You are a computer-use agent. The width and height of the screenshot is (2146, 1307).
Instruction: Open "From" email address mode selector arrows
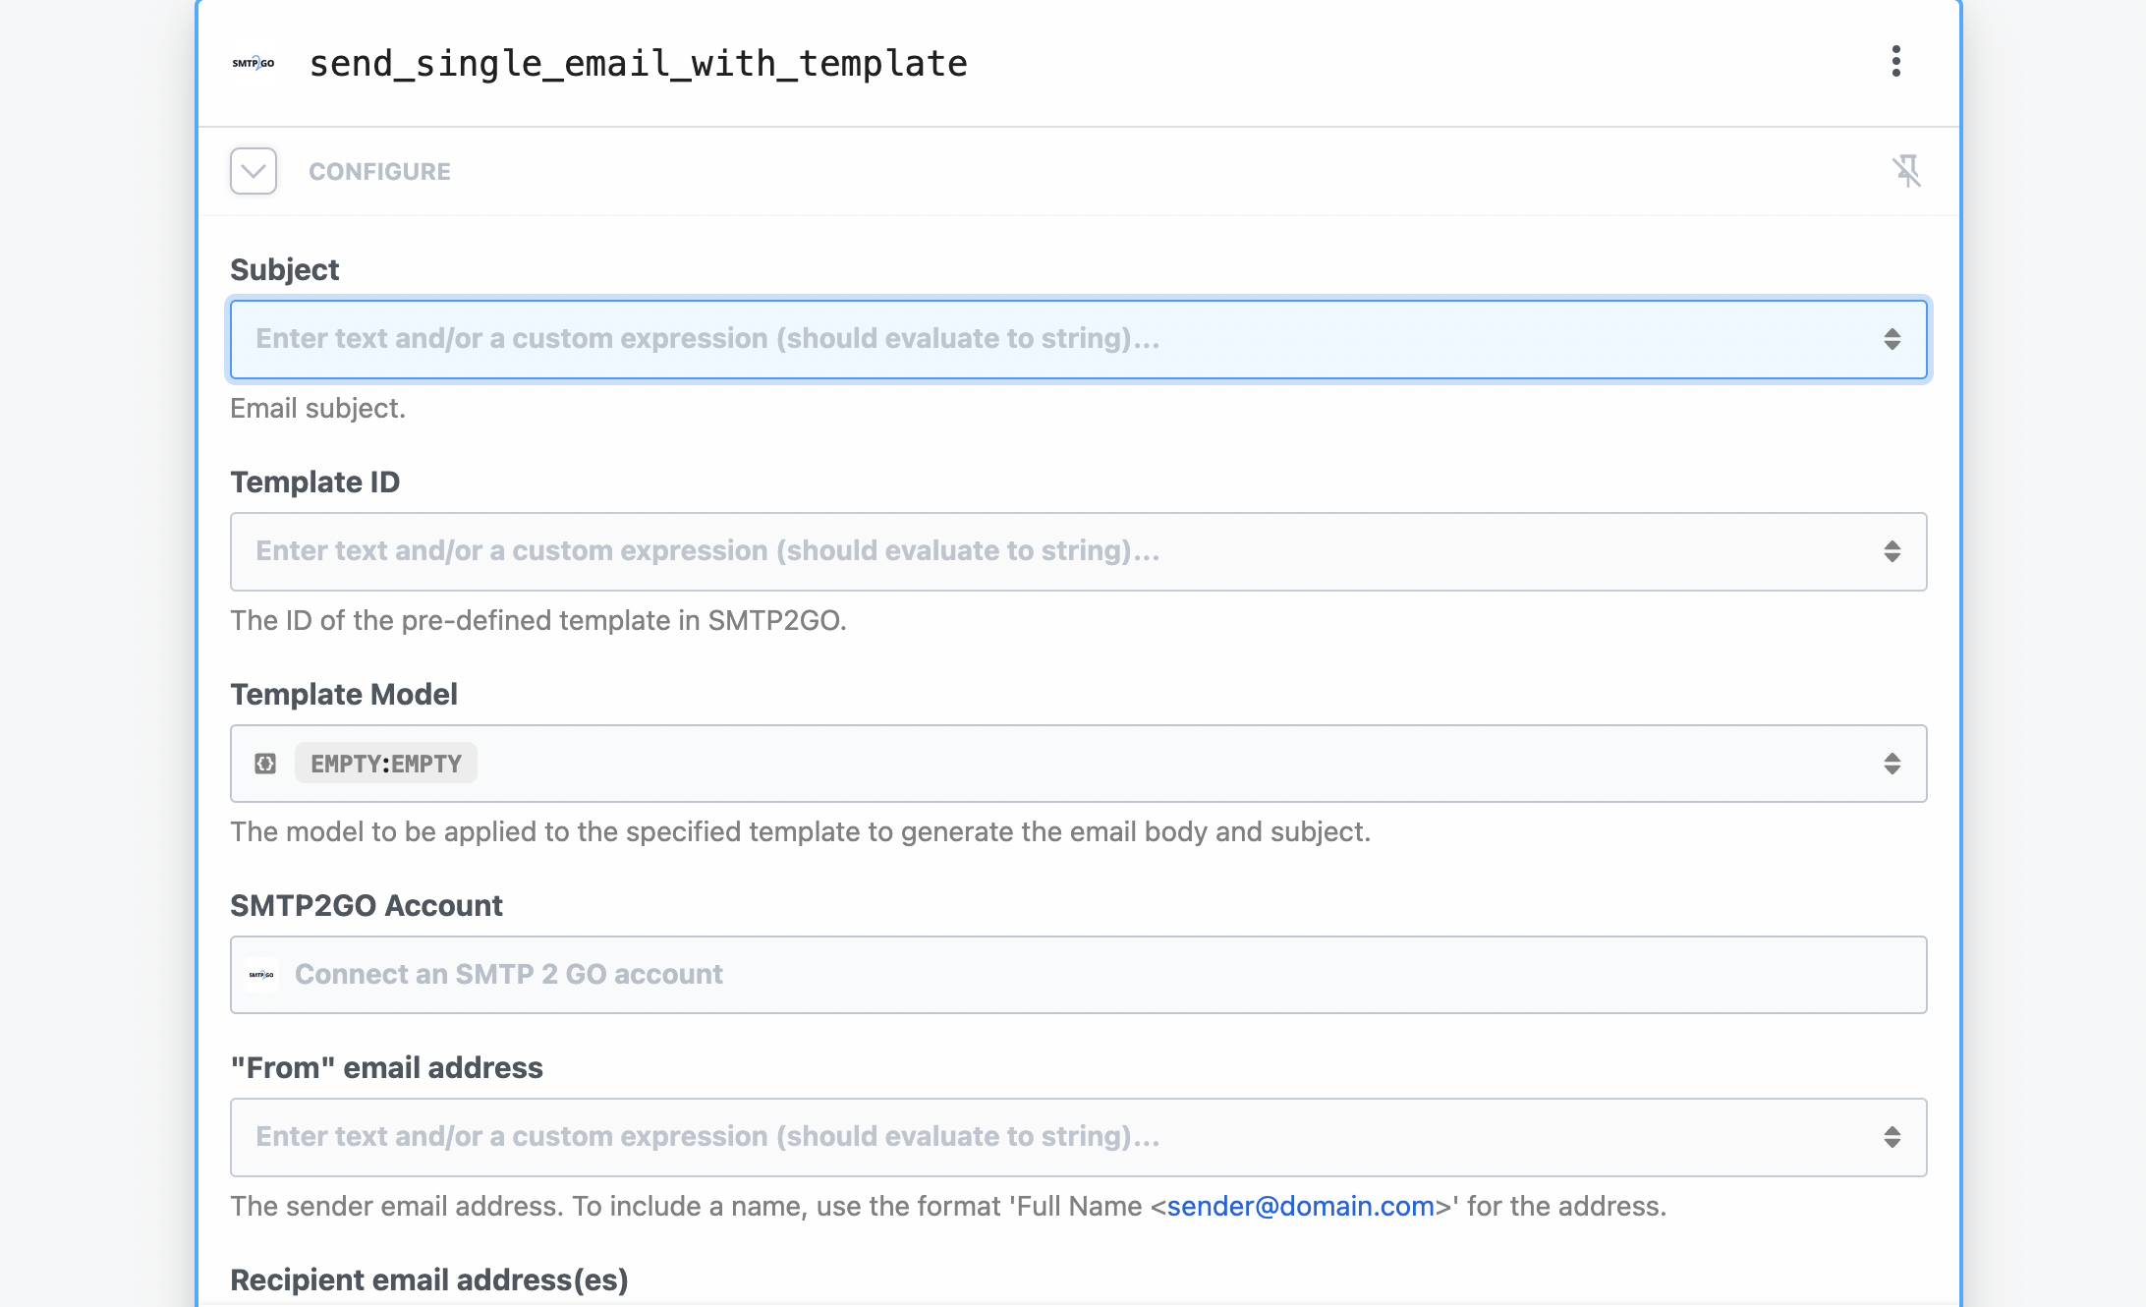tap(1892, 1137)
